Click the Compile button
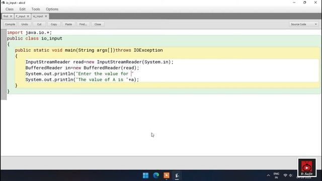Screen dimensions: 322x181 pyautogui.click(x=10, y=24)
